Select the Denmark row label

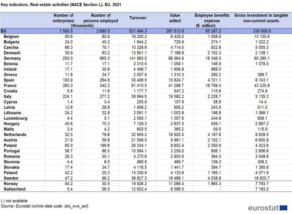click(12, 53)
